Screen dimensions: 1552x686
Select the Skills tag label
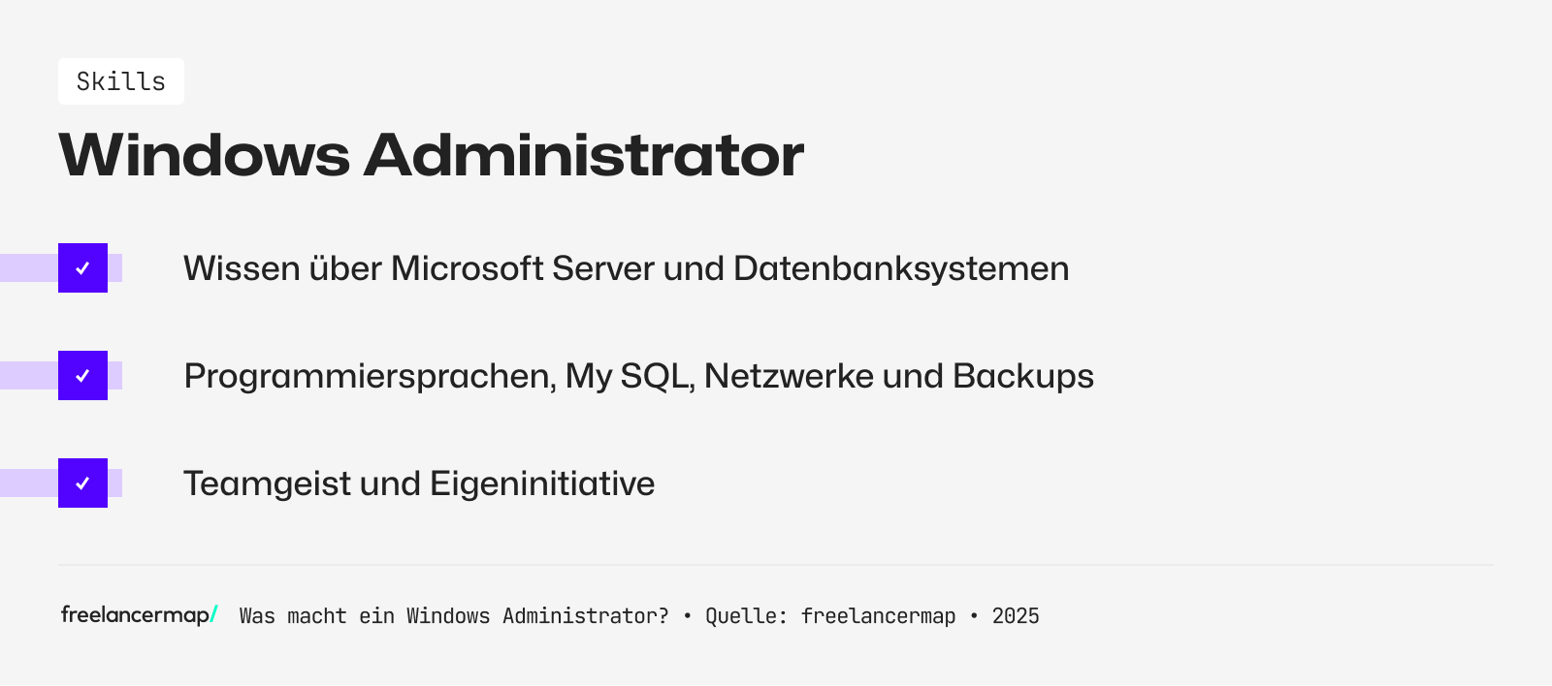tap(121, 81)
